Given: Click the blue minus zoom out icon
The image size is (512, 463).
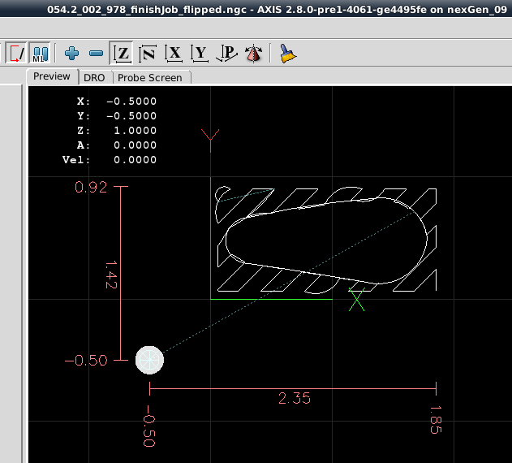Looking at the screenshot, I should 96,54.
